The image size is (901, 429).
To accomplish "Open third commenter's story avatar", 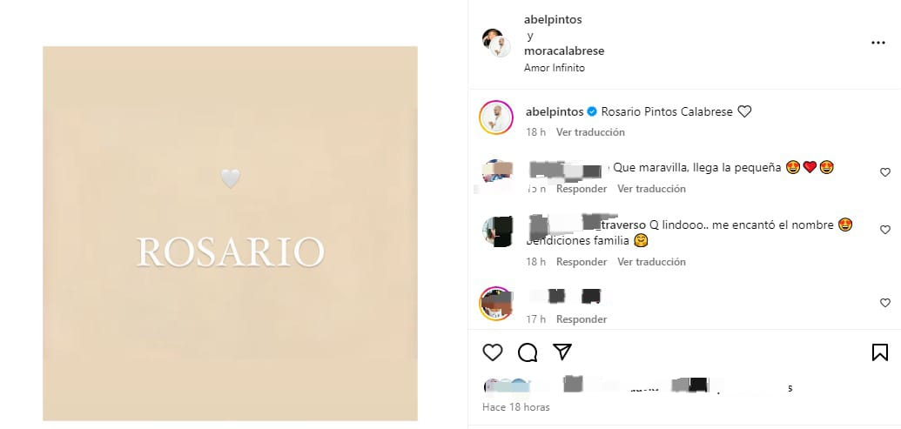I will pyautogui.click(x=496, y=303).
